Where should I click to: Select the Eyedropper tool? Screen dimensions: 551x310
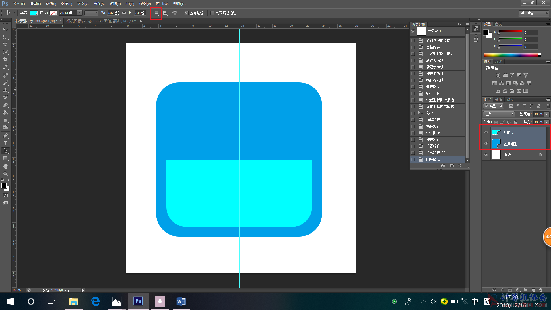pyautogui.click(x=5, y=67)
